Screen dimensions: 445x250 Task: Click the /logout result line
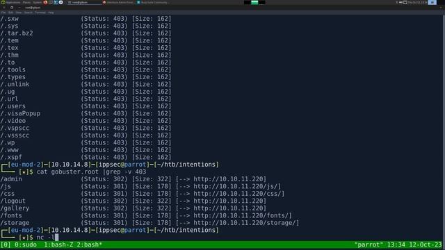[133, 201]
